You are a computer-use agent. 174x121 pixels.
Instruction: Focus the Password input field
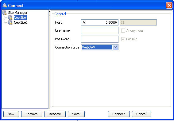pos(100,39)
